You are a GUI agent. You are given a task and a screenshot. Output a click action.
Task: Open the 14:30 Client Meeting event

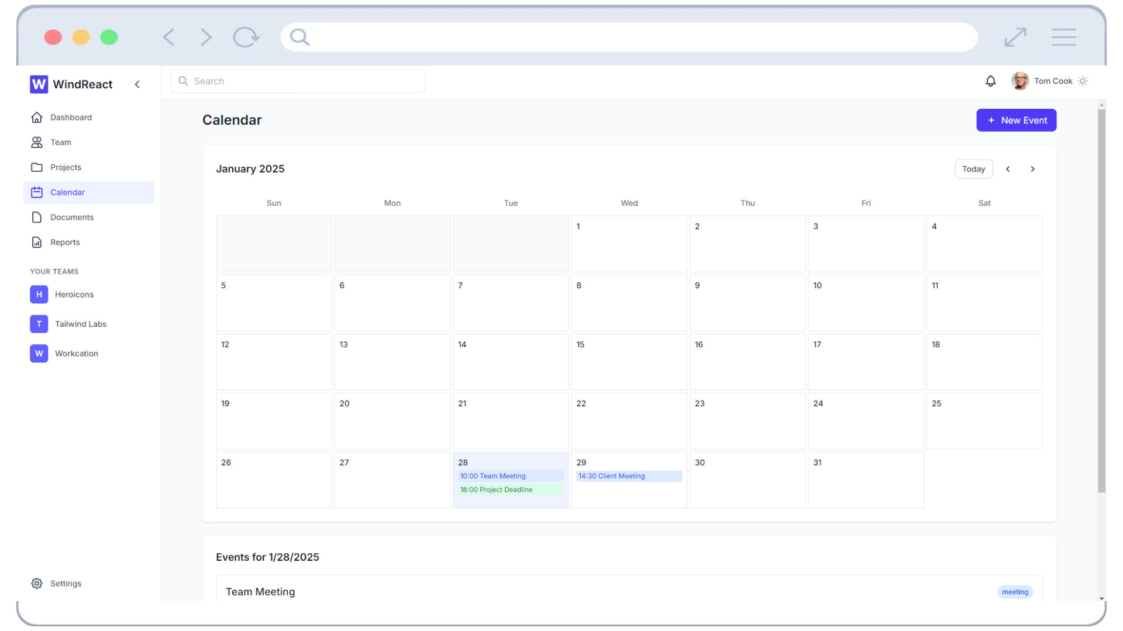(x=629, y=476)
